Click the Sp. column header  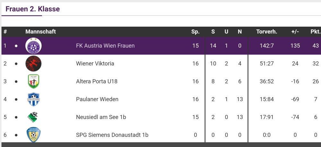tap(195, 31)
